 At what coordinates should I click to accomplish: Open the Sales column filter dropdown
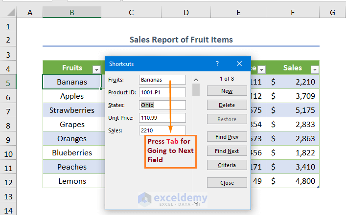click(314, 69)
